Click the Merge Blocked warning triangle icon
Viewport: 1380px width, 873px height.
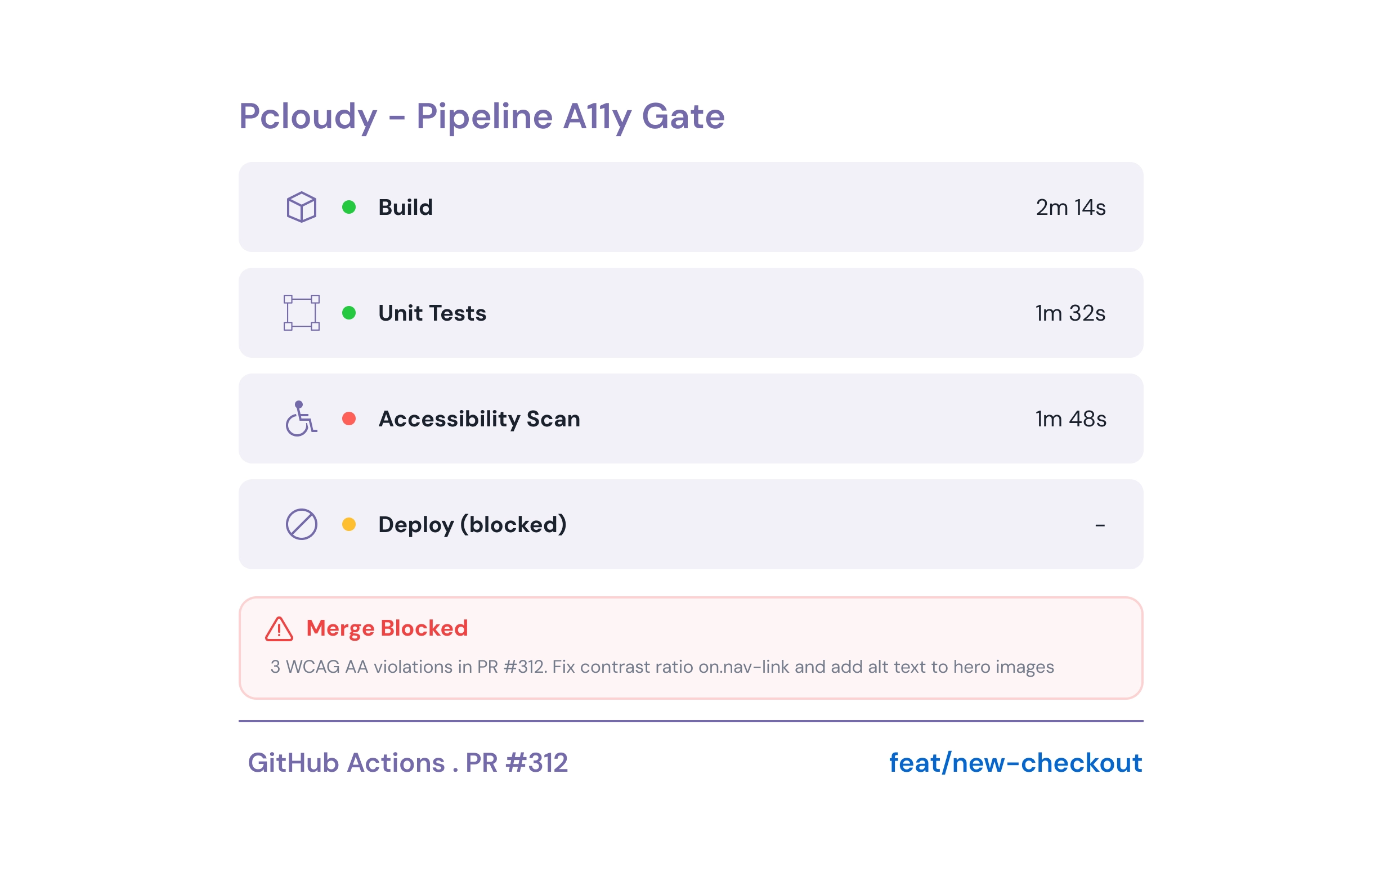279,629
